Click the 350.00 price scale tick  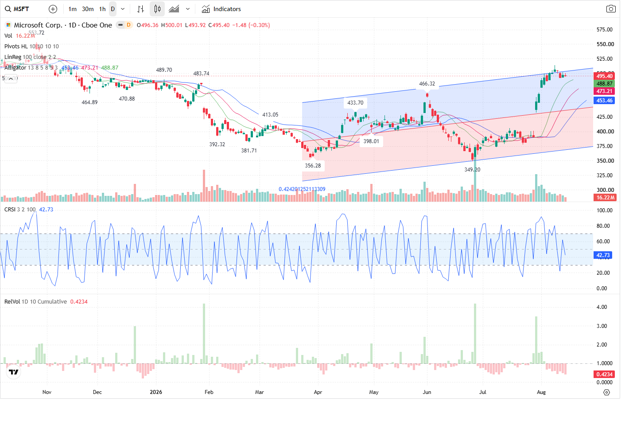pos(605,161)
